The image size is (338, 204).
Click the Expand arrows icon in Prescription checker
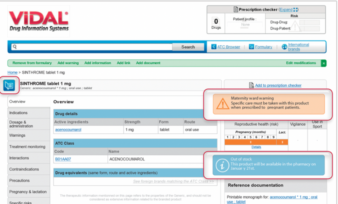click(x=296, y=9)
